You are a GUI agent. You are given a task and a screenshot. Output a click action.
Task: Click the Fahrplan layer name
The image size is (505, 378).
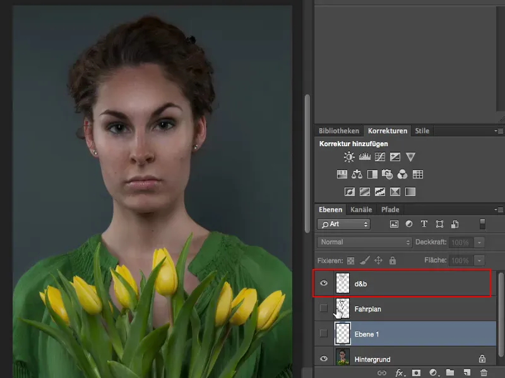pyautogui.click(x=368, y=309)
